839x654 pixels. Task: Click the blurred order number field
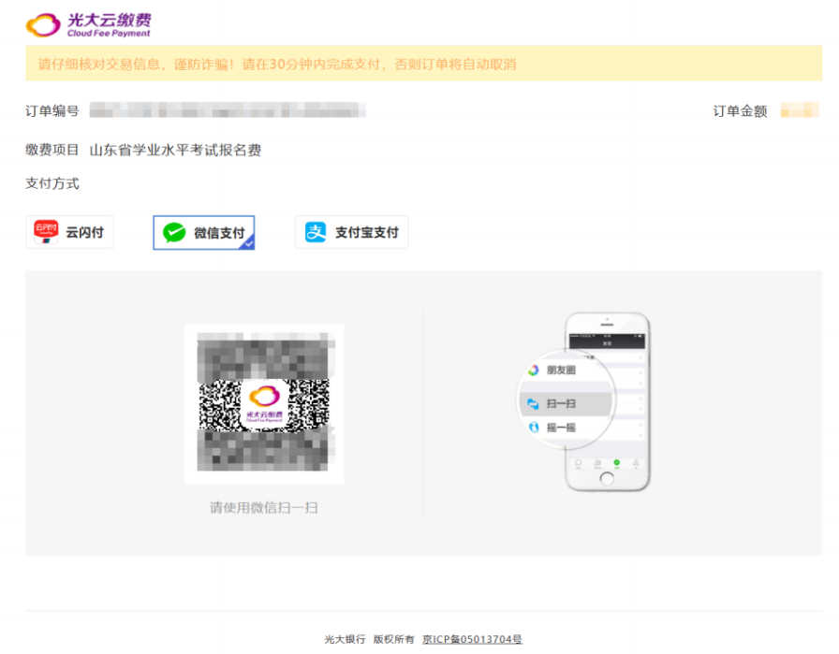coord(227,111)
